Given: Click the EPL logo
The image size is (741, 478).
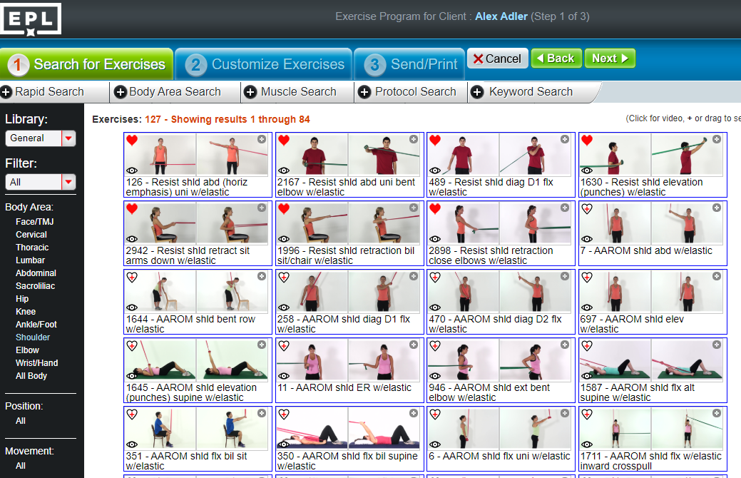Looking at the screenshot, I should click(31, 19).
